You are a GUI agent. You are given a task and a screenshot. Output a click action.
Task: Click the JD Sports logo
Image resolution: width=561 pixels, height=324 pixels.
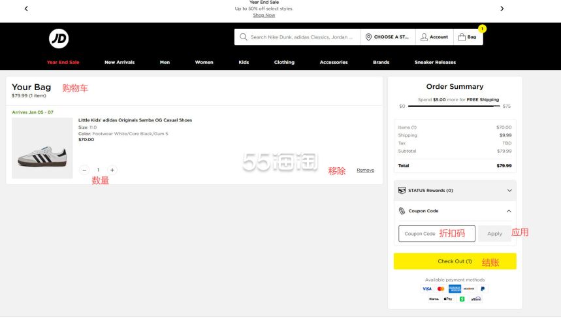[x=58, y=39]
